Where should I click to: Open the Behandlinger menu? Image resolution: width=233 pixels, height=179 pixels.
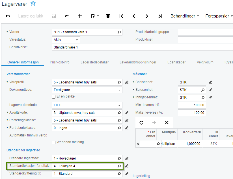pos(185,16)
